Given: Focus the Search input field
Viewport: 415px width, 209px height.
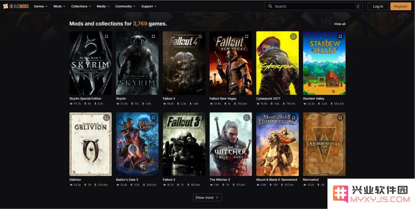Looking at the screenshot, I should 314,6.
